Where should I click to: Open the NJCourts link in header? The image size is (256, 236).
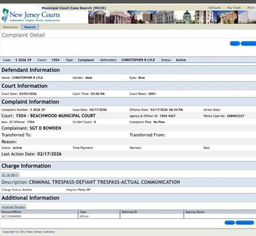click(215, 8)
